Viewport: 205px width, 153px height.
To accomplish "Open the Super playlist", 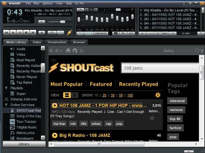I will click(21, 94).
